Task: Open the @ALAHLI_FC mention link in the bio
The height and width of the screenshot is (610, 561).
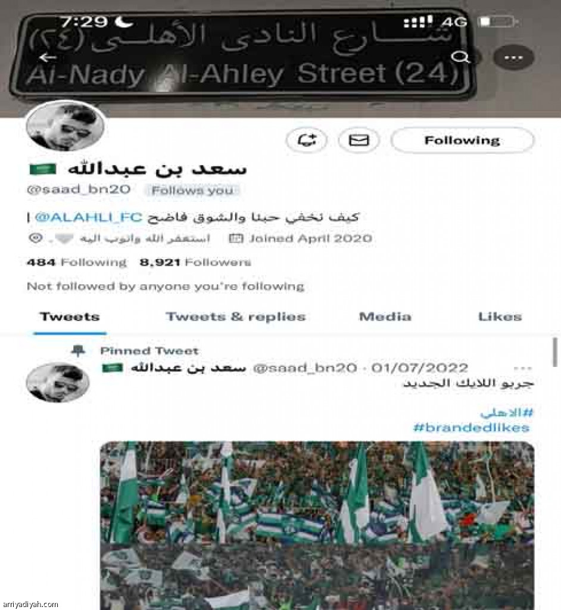Action: click(x=89, y=217)
